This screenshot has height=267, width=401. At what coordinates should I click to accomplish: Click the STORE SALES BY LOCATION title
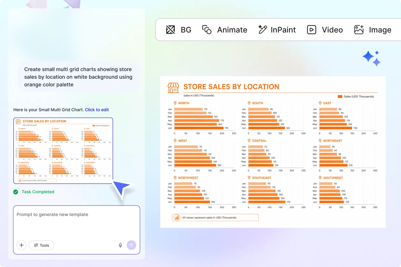(x=231, y=87)
